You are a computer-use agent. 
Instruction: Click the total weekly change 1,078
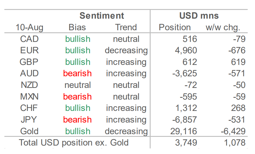(235, 143)
